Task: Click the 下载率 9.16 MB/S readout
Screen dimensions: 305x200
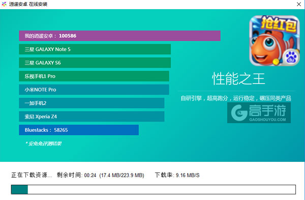Action: 177,175
